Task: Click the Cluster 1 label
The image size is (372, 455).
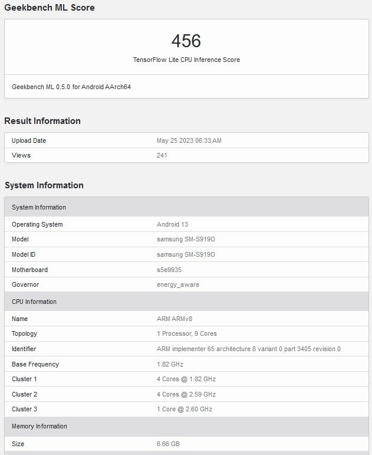Action: [x=24, y=379]
